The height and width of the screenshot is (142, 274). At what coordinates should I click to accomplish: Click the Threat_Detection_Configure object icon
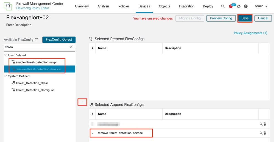pos(13,90)
